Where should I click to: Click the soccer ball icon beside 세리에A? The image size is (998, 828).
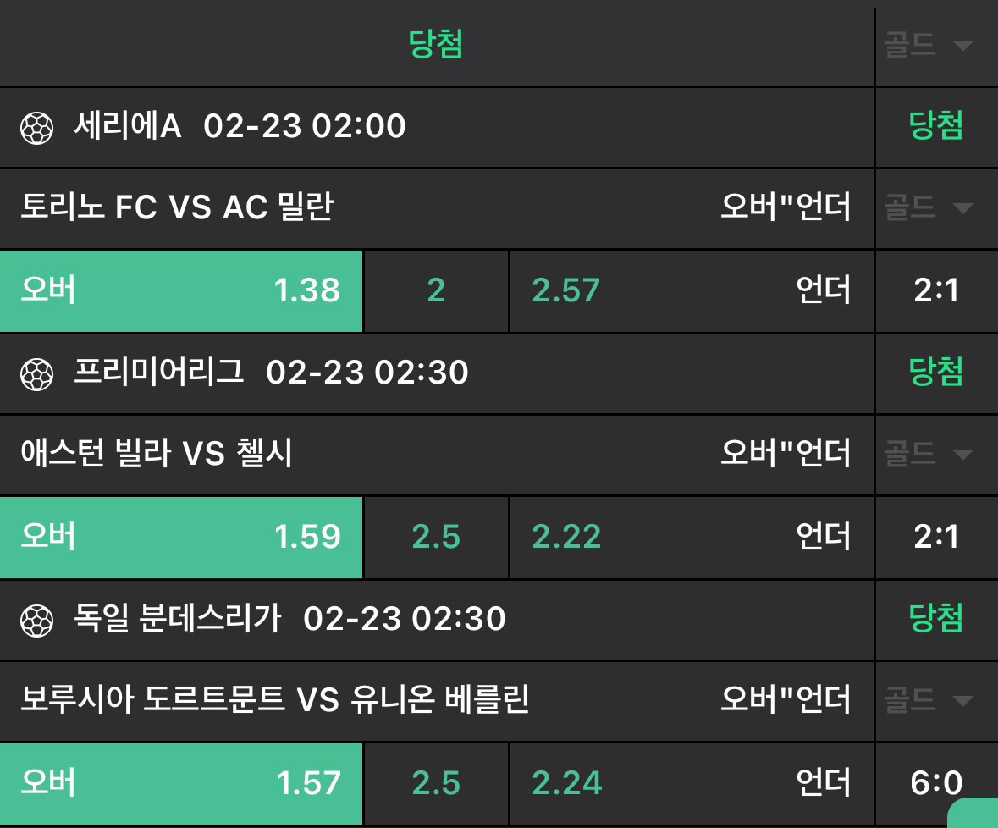click(36, 128)
